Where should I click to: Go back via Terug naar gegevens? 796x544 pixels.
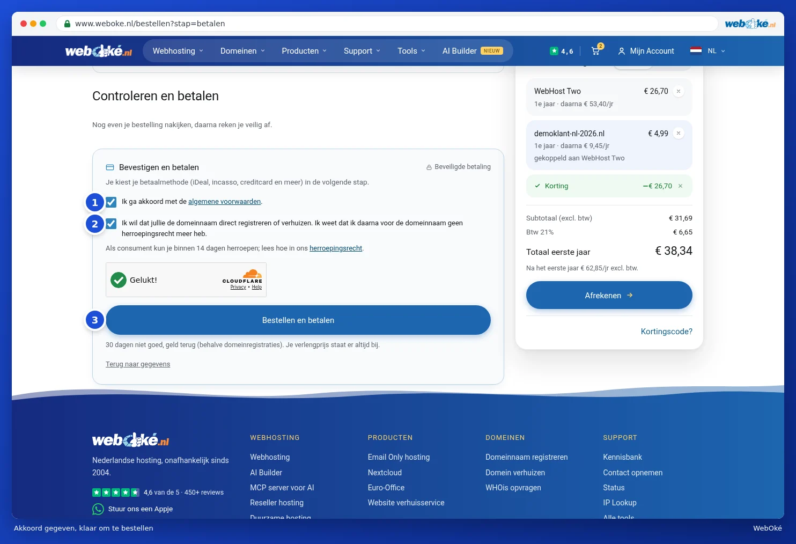(x=138, y=364)
